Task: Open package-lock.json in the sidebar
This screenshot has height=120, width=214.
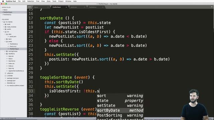Action: click(13, 78)
